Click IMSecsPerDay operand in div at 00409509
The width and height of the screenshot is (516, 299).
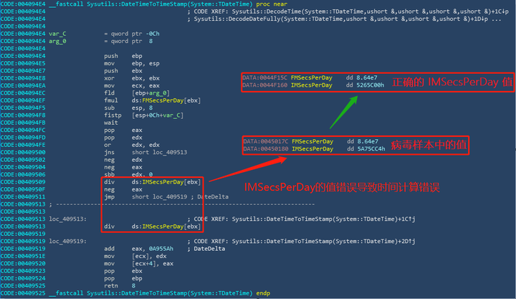click(x=163, y=182)
